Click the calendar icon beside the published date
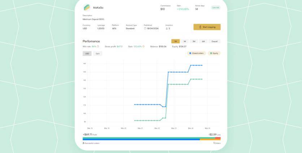Image resolution: width=302 pixels, height=153 pixels. click(145, 28)
